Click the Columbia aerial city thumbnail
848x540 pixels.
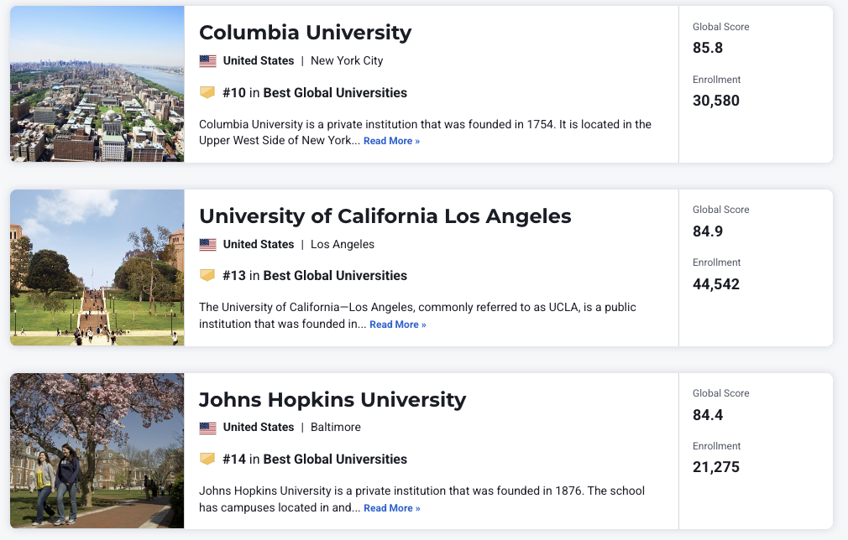tap(97, 84)
